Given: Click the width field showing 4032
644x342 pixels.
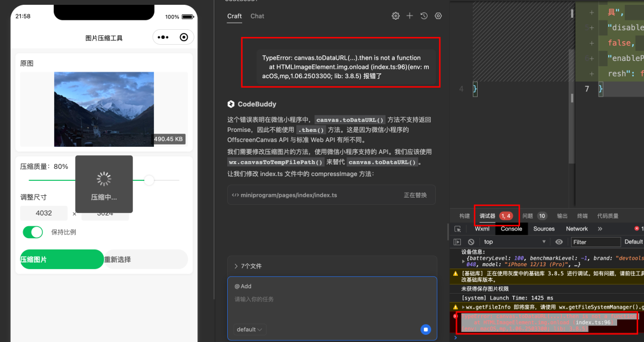Looking at the screenshot, I should tap(44, 213).
